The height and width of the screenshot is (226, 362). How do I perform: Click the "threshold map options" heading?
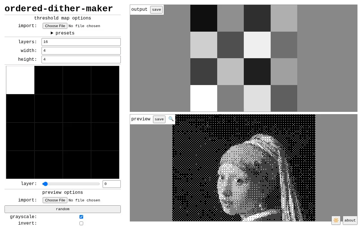tap(63, 18)
